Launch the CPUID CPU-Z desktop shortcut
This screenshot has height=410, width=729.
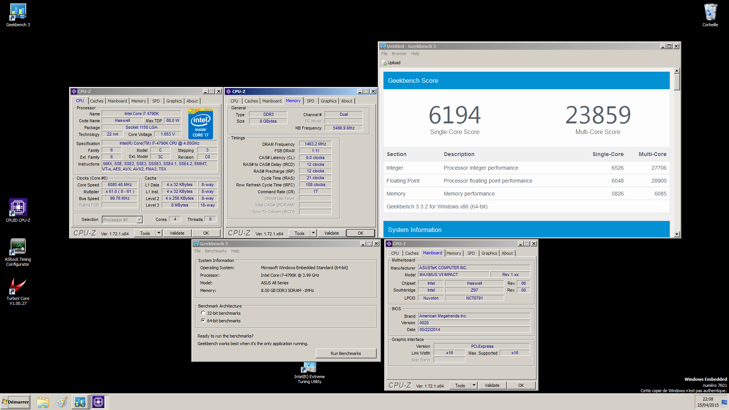click(x=18, y=210)
